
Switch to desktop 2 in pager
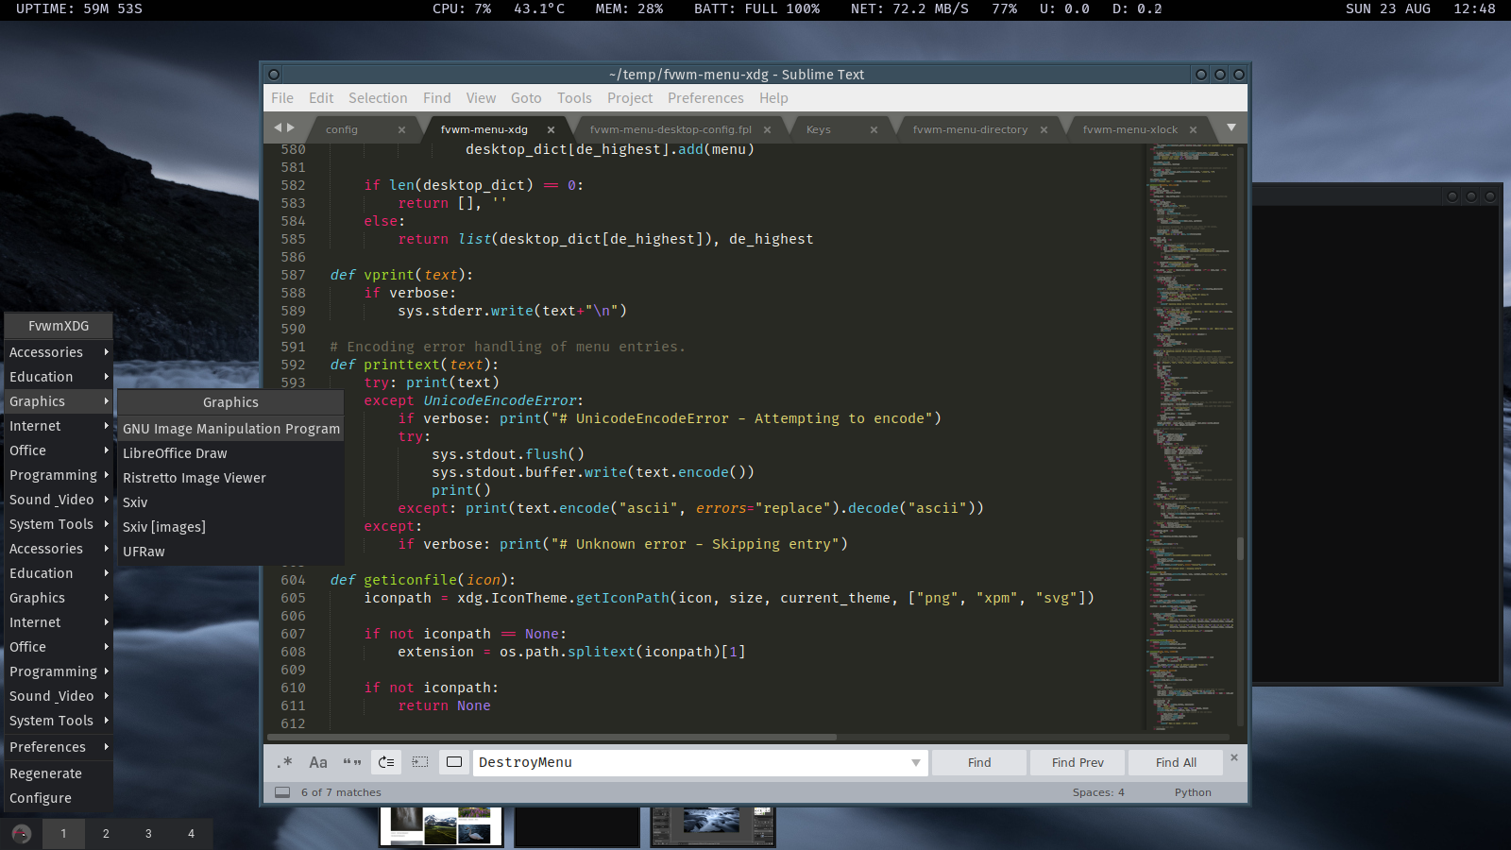point(106,834)
